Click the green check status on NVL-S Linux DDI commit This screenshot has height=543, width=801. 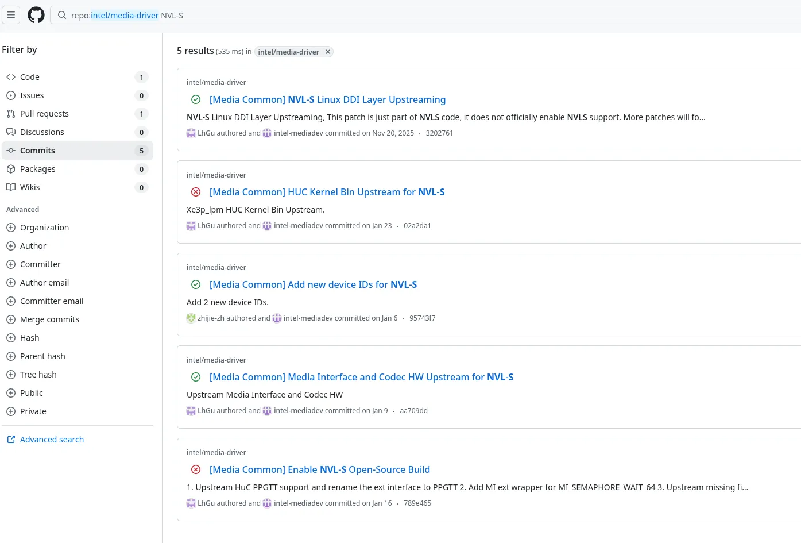coord(196,100)
